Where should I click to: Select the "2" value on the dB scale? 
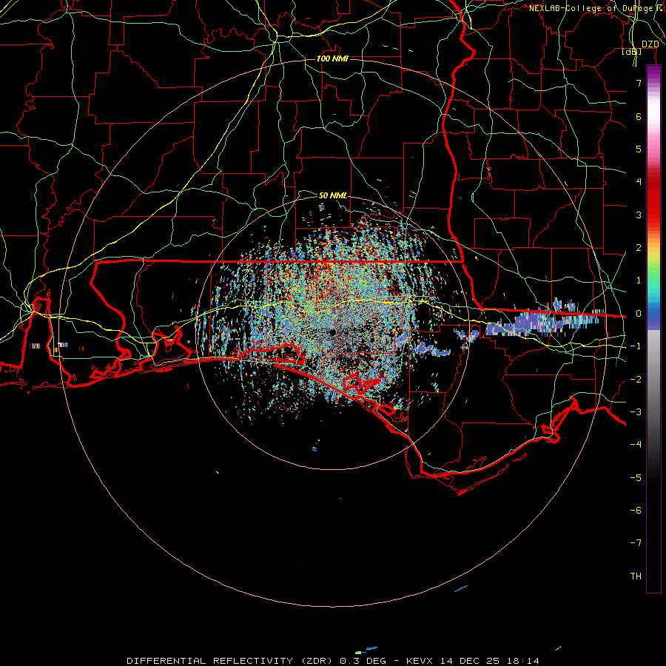tap(639, 248)
